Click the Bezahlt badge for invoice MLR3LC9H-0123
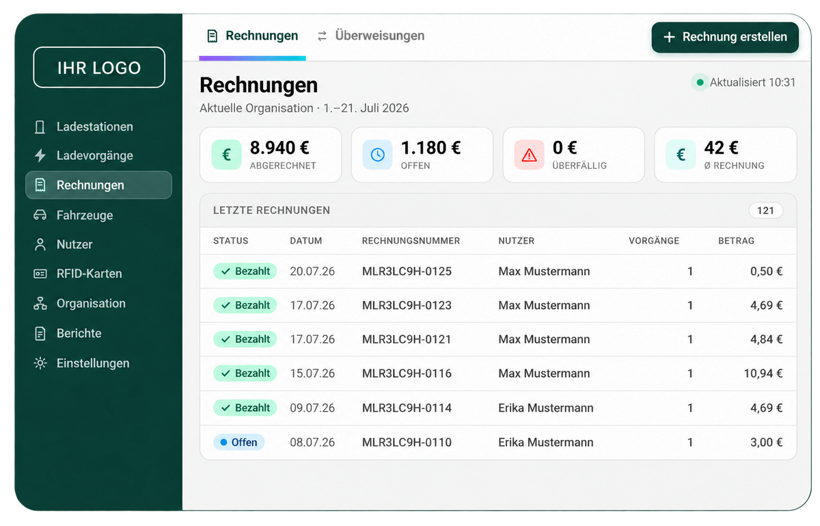 pyautogui.click(x=245, y=305)
